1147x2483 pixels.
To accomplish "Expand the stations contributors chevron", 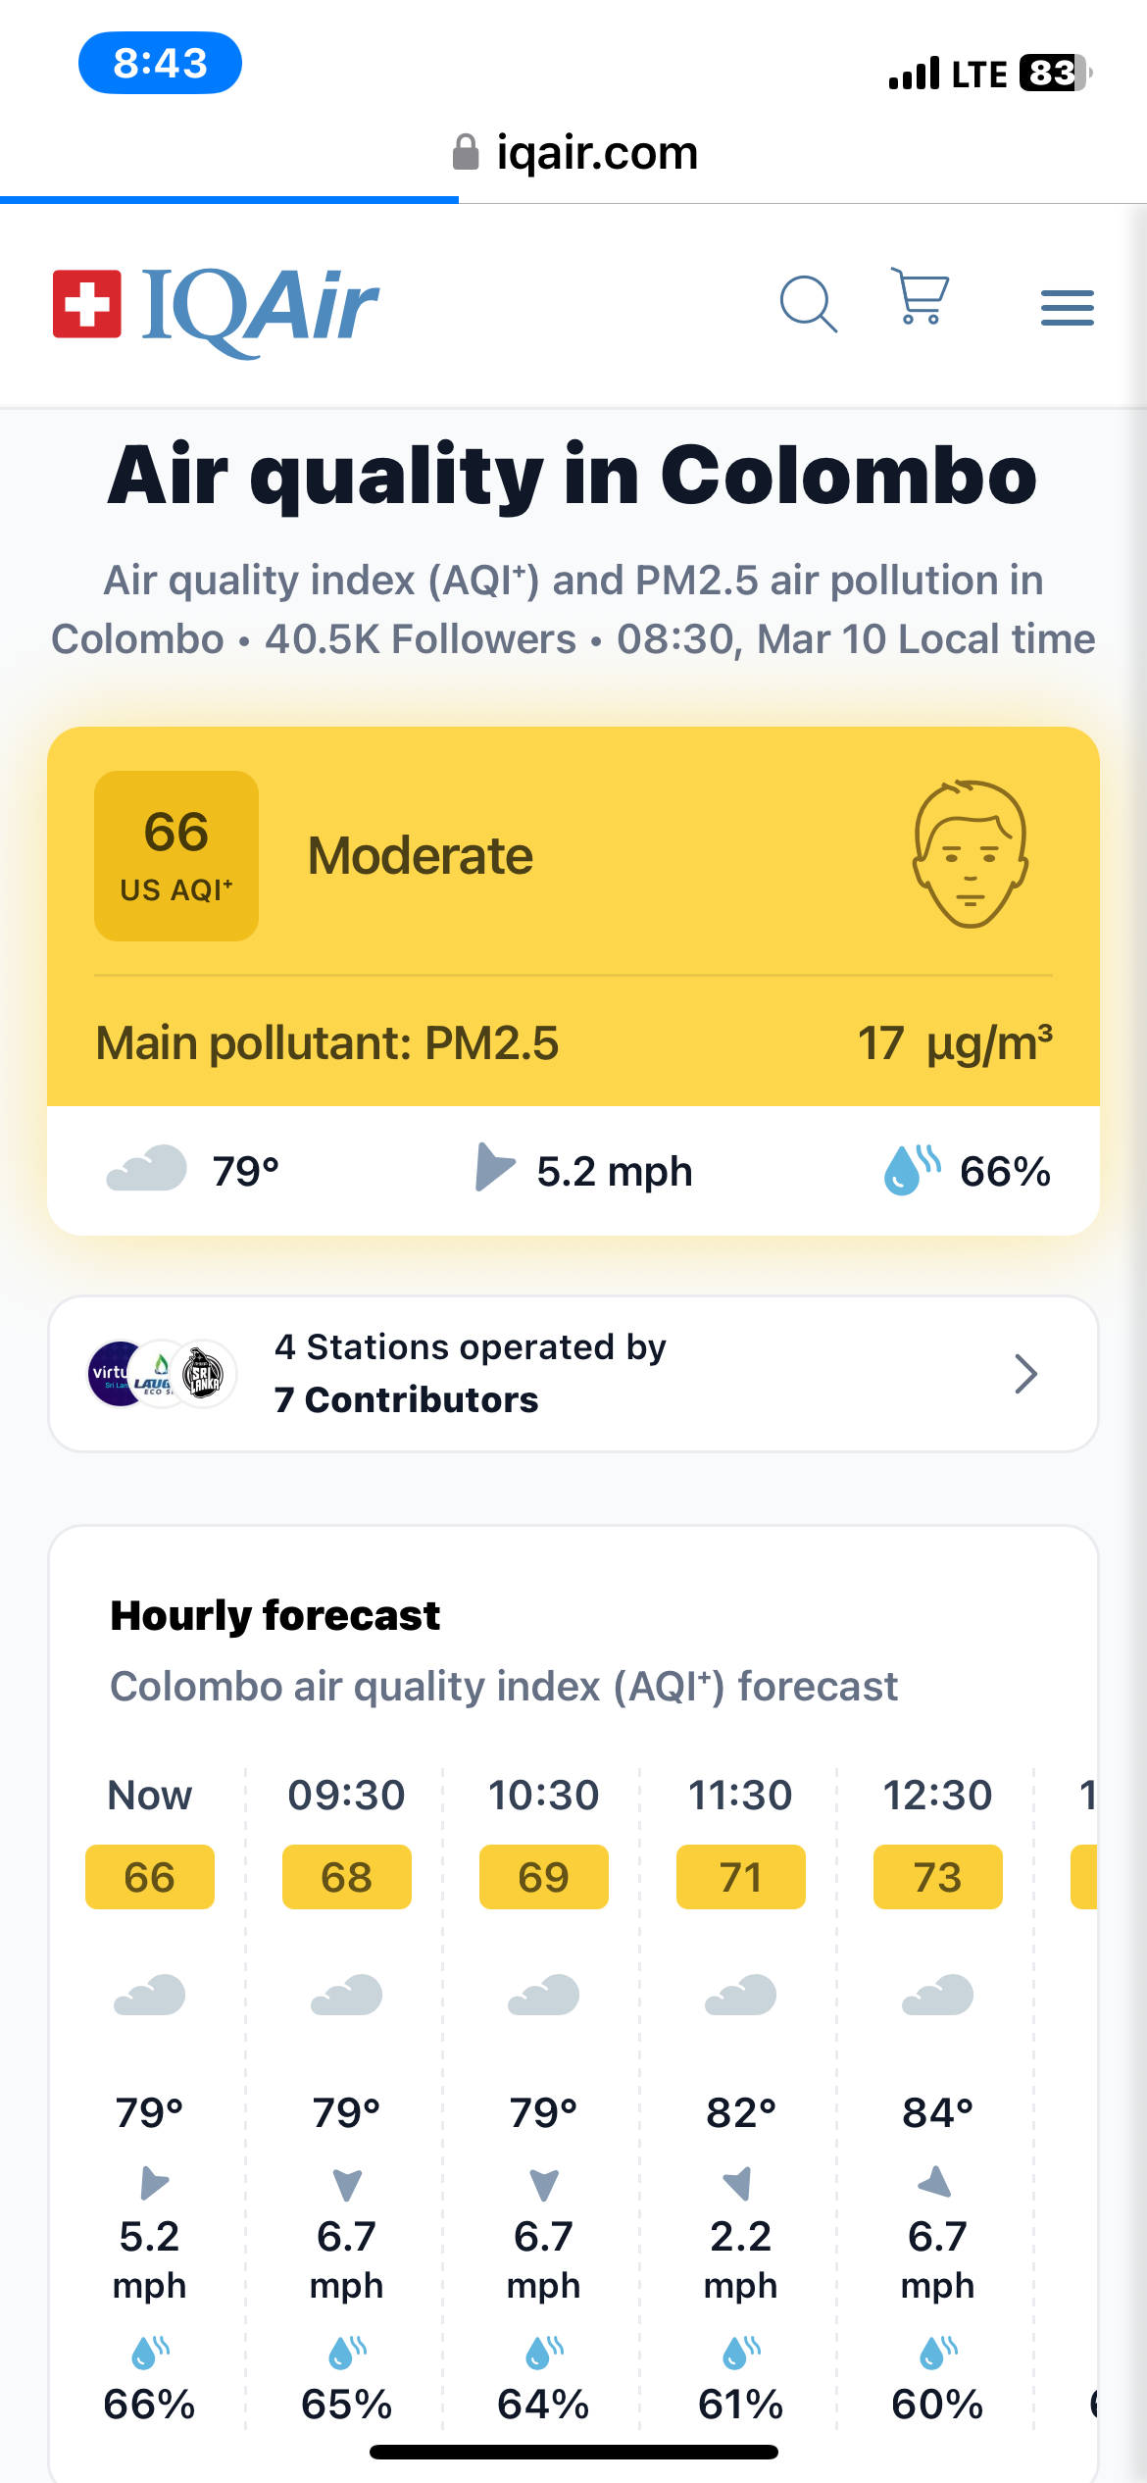I will pos(1025,1374).
